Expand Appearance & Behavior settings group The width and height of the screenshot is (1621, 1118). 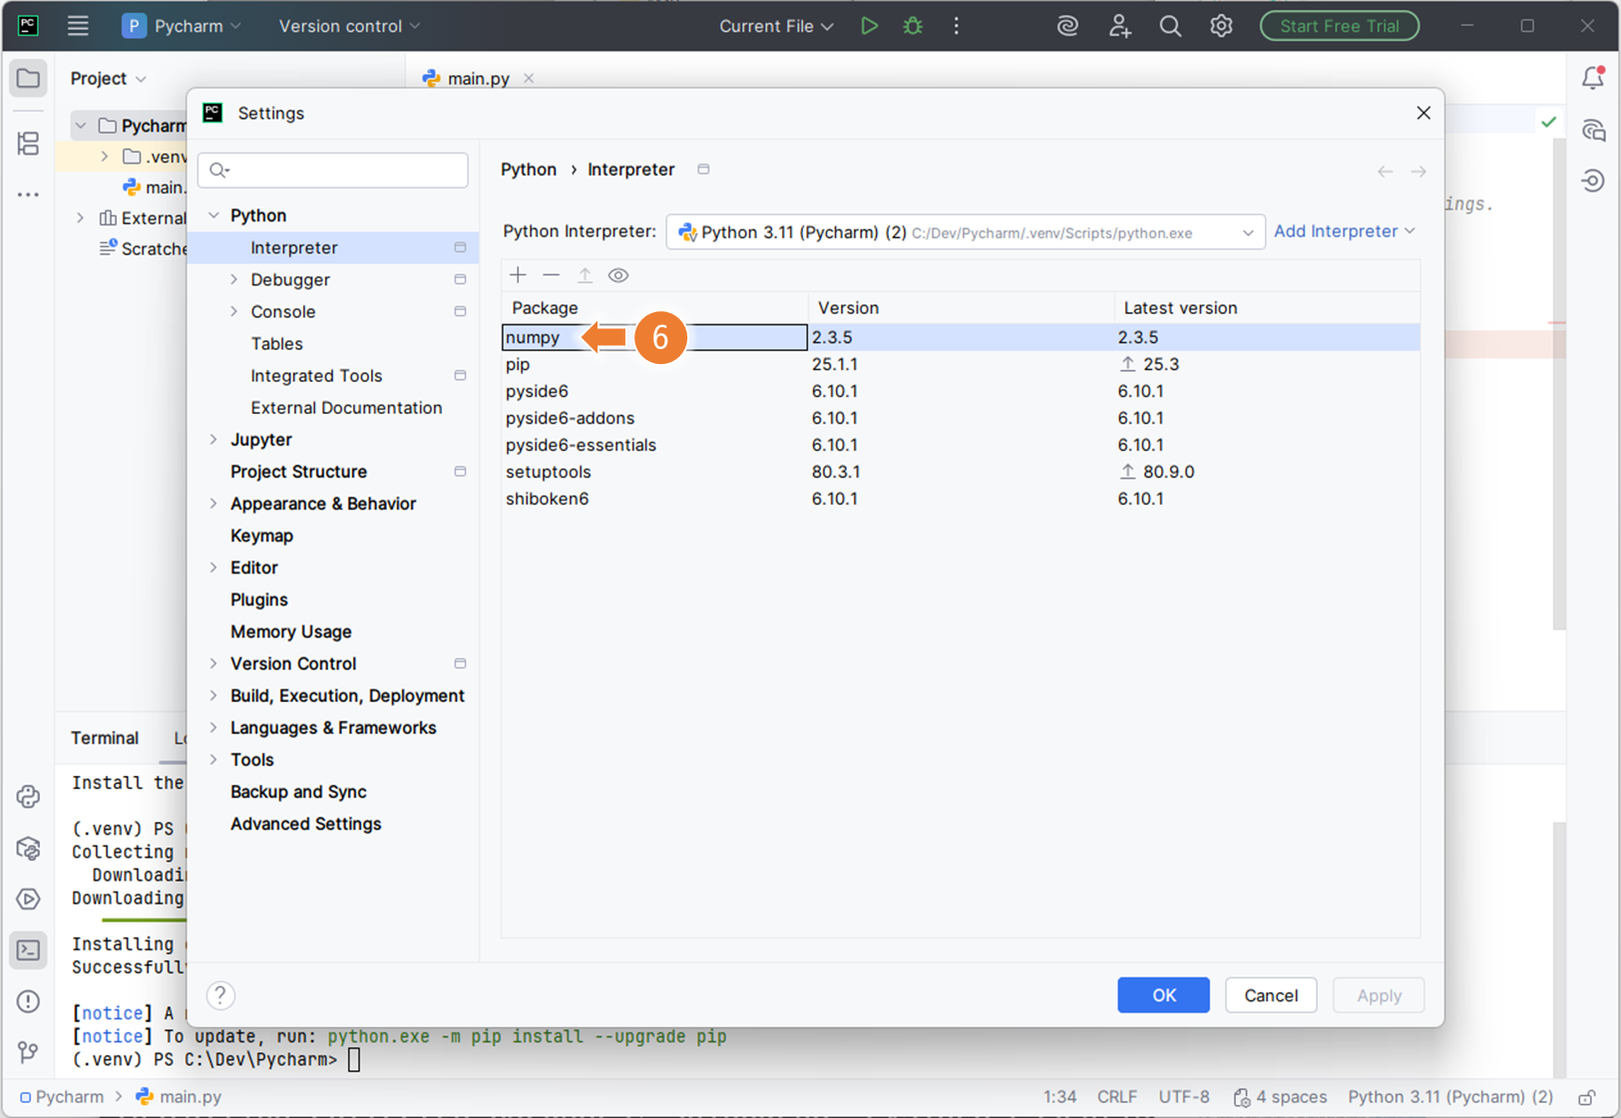click(x=213, y=504)
